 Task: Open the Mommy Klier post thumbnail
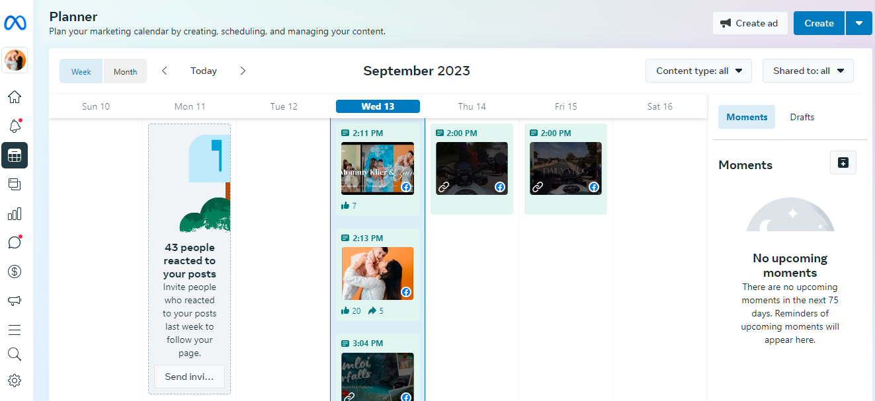pos(378,168)
